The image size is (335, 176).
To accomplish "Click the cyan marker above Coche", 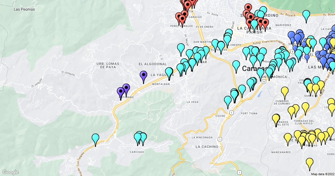I will [x=228, y=102].
